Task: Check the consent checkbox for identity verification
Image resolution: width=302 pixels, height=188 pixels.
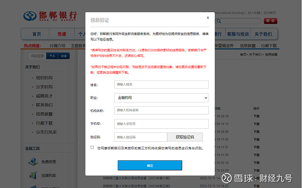Action: click(x=92, y=148)
